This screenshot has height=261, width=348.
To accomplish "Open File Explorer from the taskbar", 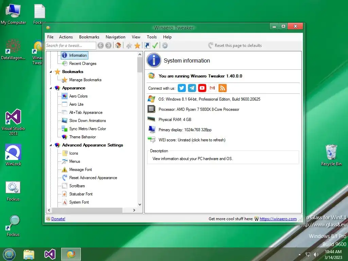I will (29, 254).
